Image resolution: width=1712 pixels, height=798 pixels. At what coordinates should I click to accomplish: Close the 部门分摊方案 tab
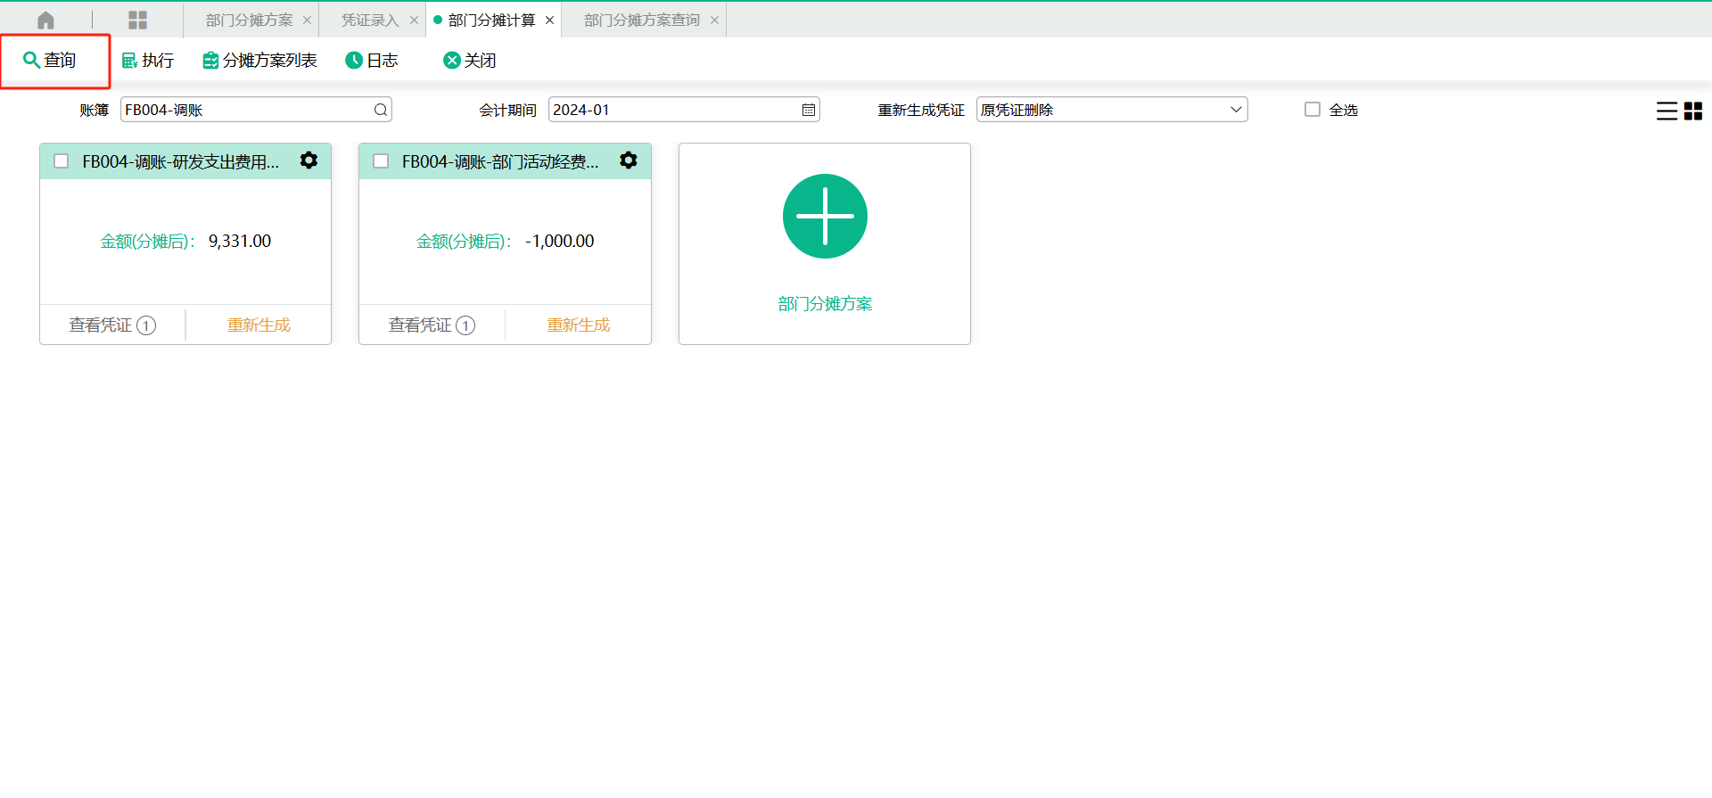(308, 20)
